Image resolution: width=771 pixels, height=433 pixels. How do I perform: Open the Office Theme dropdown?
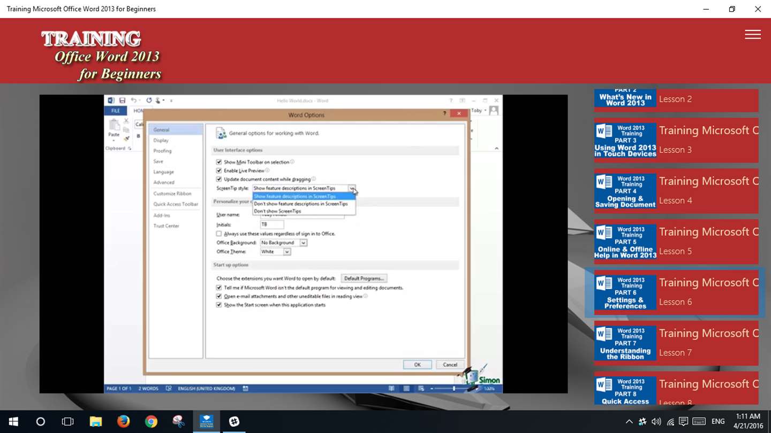coord(287,252)
